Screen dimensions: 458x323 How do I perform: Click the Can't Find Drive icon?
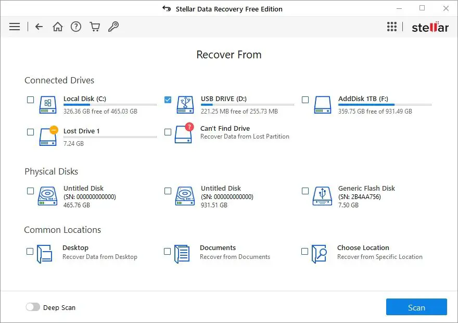tap(184, 133)
